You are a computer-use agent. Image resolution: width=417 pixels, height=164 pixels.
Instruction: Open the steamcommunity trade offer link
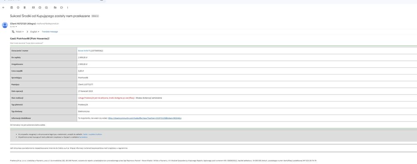pos(145,118)
